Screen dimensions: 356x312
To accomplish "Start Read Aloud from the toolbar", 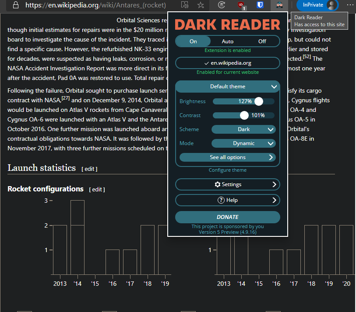I will [x=184, y=5].
